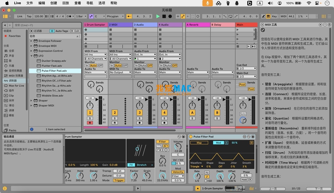Open the Triangle waveform dropdown

tap(197, 166)
